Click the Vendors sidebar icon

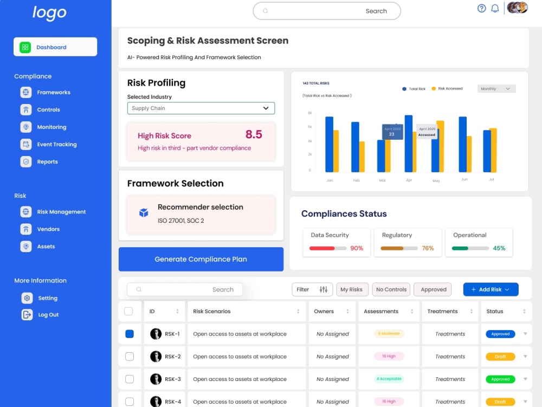pos(25,229)
